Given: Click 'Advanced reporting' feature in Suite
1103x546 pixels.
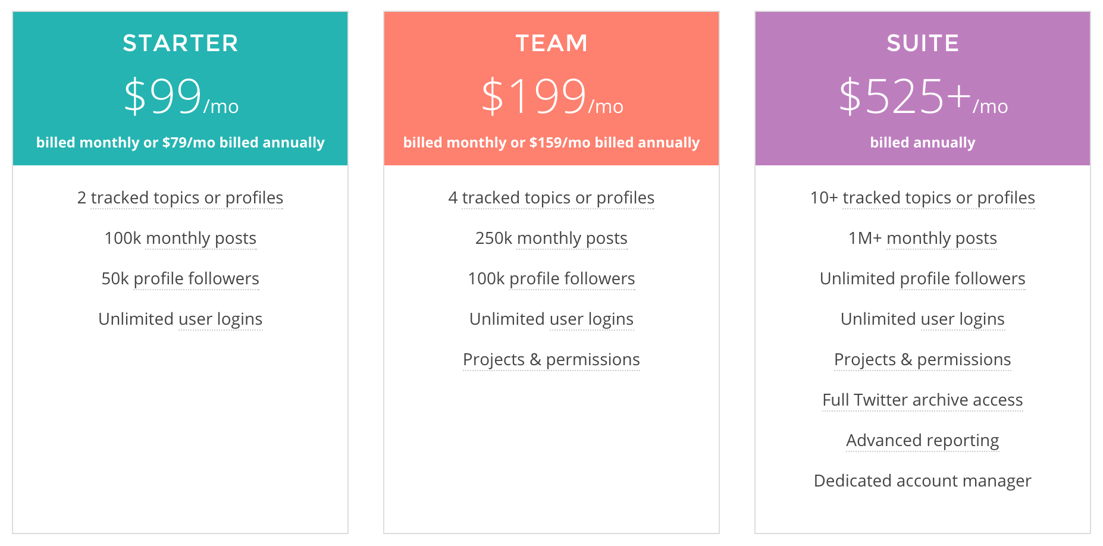Looking at the screenshot, I should coord(923,441).
